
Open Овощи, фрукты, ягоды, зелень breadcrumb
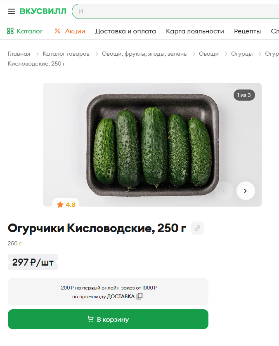coord(144,54)
